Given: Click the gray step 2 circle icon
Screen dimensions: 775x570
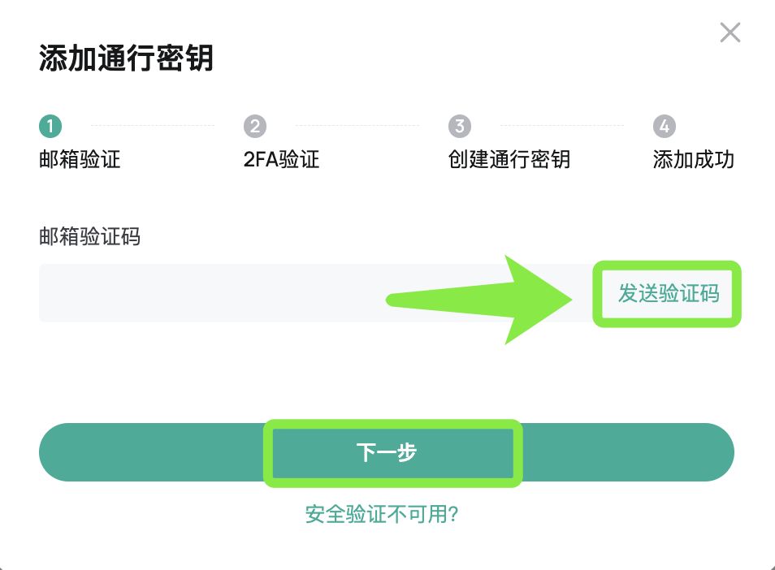Looking at the screenshot, I should pyautogui.click(x=255, y=127).
